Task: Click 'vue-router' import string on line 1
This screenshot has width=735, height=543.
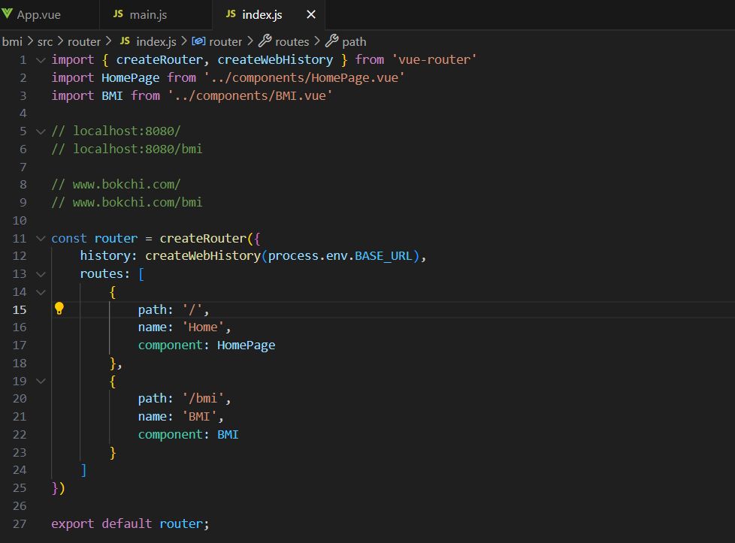Action: click(x=434, y=60)
